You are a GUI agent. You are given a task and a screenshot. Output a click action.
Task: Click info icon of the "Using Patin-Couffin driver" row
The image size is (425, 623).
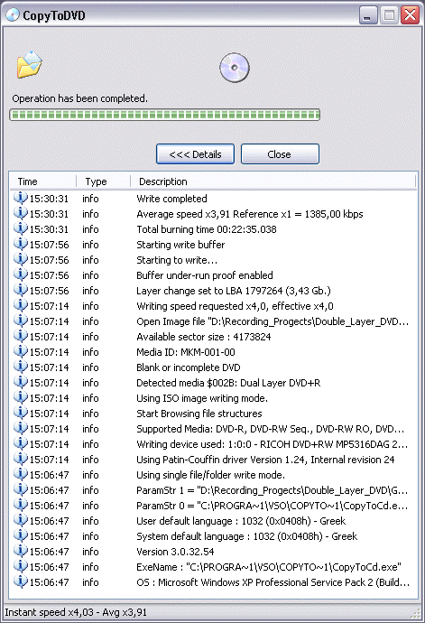(x=20, y=459)
